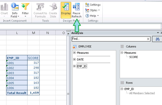The width and height of the screenshot is (162, 105).
Task: Select cell with EMP_ID 1004
Action: pos(17,78)
